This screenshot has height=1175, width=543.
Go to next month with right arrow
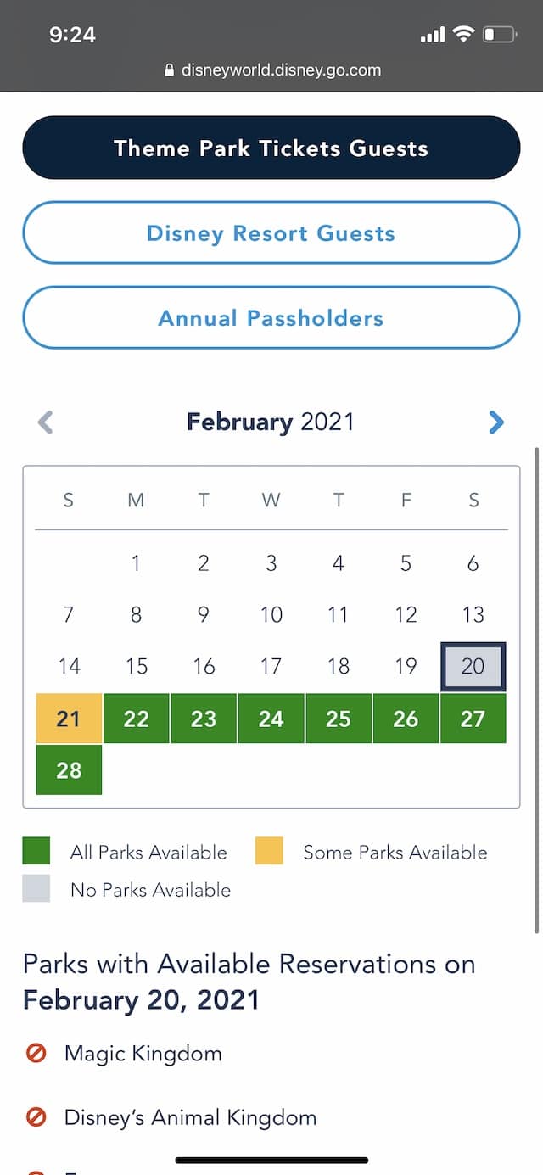point(496,422)
